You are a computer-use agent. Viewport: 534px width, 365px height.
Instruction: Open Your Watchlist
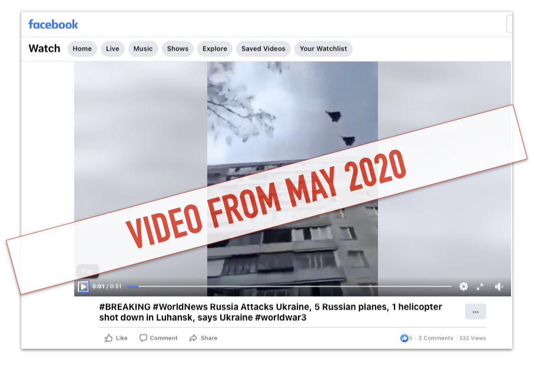click(x=323, y=49)
